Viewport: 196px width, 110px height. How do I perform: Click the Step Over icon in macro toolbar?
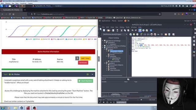click(x=141, y=34)
